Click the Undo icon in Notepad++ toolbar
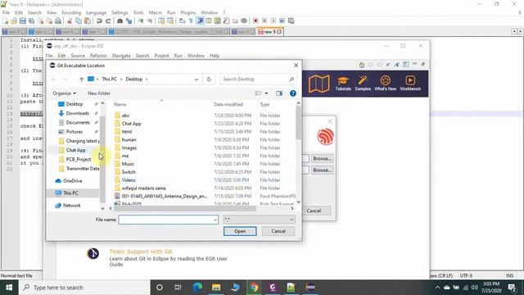Image resolution: width=524 pixels, height=295 pixels. 99,20
